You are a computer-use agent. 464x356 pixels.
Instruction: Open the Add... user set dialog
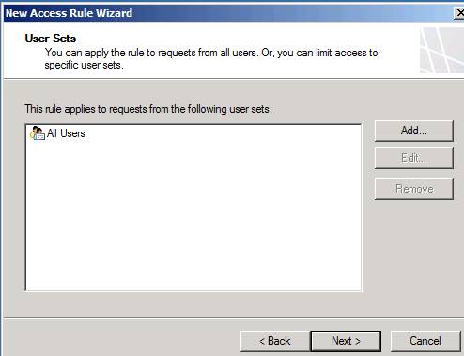414,131
